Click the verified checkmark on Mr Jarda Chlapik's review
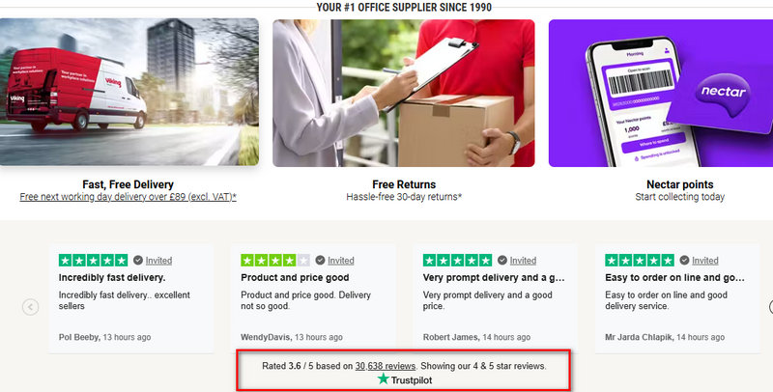 click(x=684, y=260)
